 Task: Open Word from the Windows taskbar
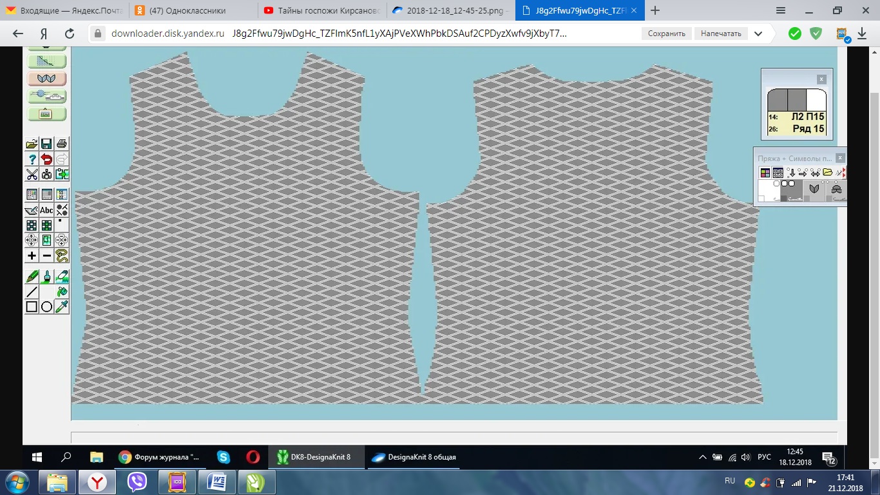(x=217, y=481)
